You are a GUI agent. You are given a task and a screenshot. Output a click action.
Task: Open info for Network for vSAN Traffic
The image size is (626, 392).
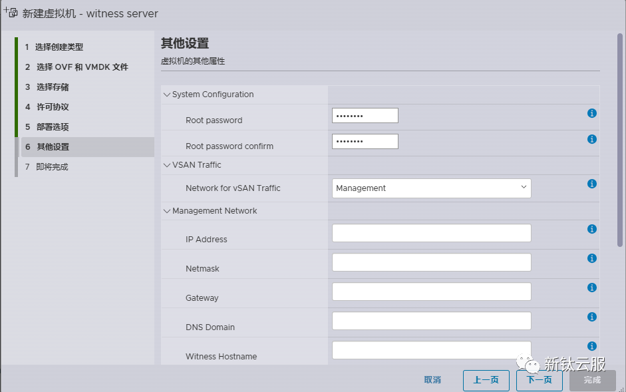click(x=591, y=184)
